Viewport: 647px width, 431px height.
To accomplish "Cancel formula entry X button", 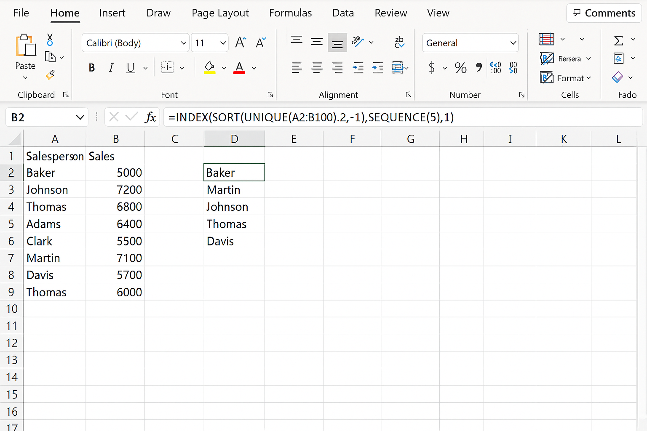I will 114,117.
